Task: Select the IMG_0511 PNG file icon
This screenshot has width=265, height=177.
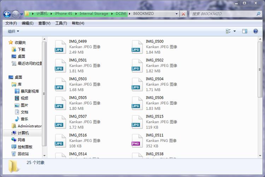Action: pyautogui.click(x=137, y=141)
